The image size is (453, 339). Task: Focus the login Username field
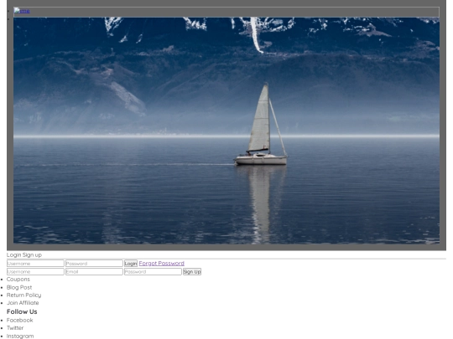35,263
